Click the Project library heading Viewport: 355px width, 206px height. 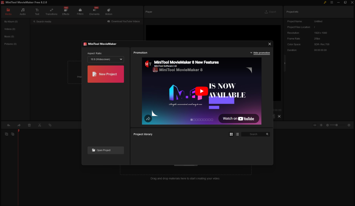[x=143, y=134]
